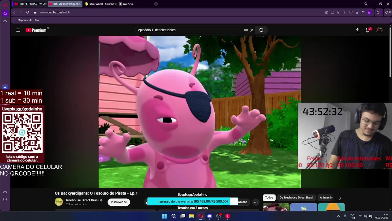The height and width of the screenshot is (221, 392).
Task: Open the extensions cube icon
Action: (x=378, y=12)
